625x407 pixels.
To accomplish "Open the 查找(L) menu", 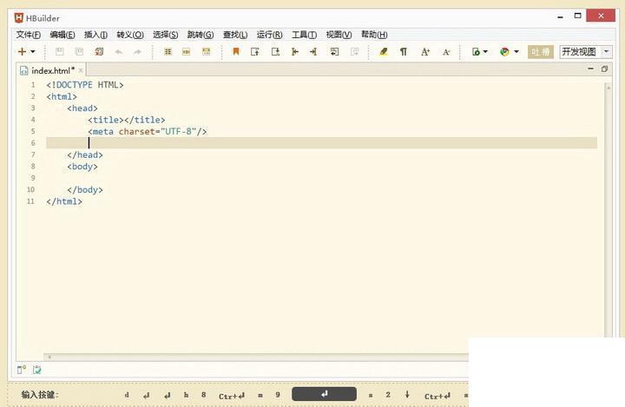I will click(235, 35).
